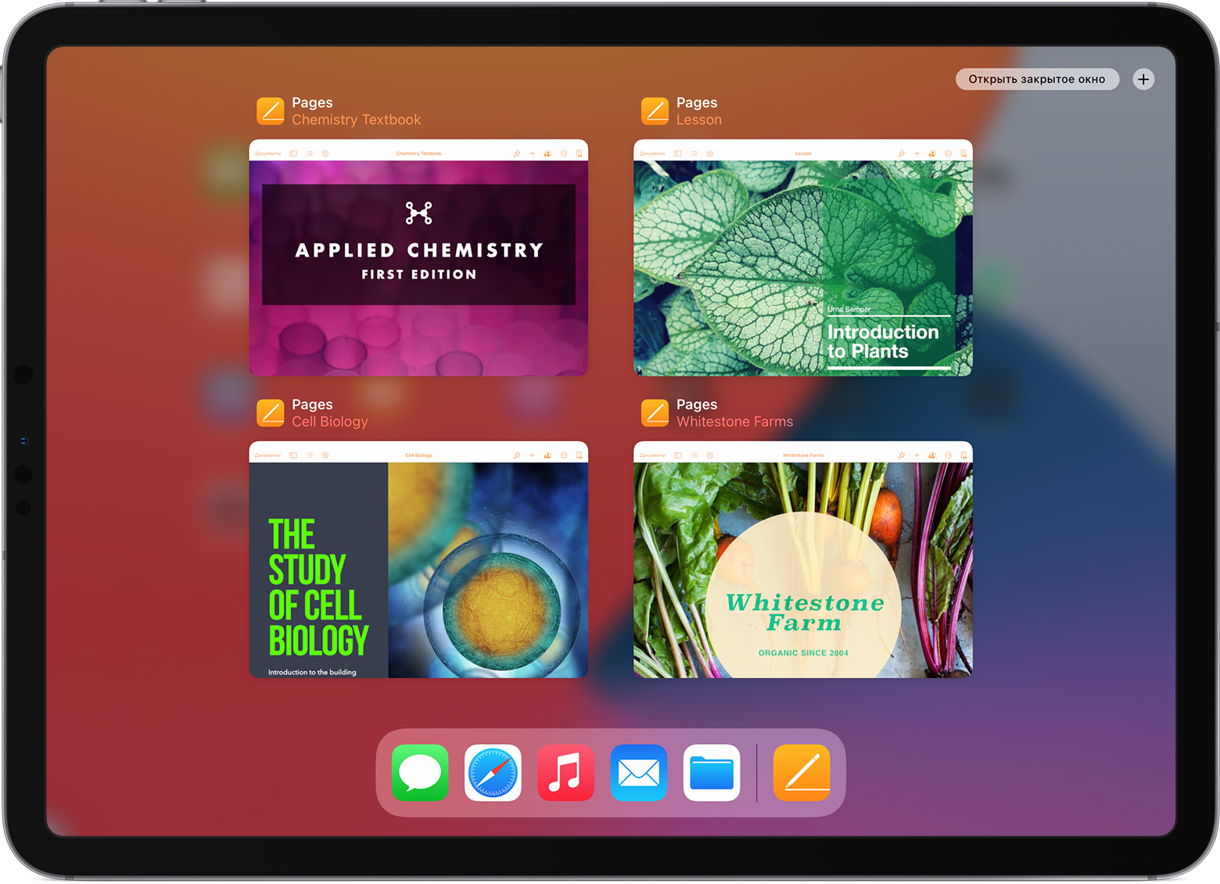Switch to the Cell Biology window
Screen dimensions: 1220x884
tap(418, 560)
